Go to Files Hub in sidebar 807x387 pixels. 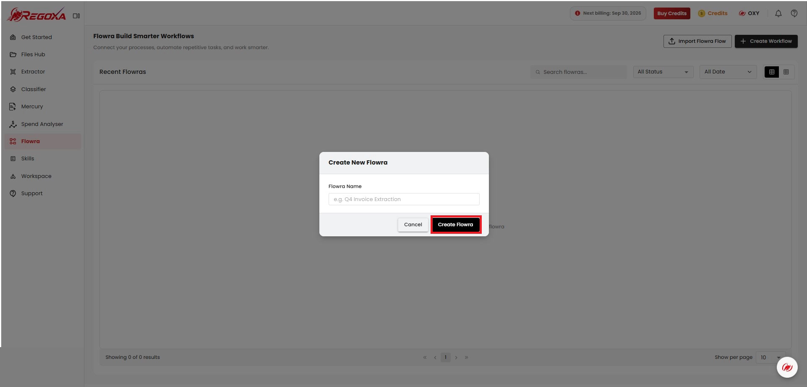click(43, 54)
